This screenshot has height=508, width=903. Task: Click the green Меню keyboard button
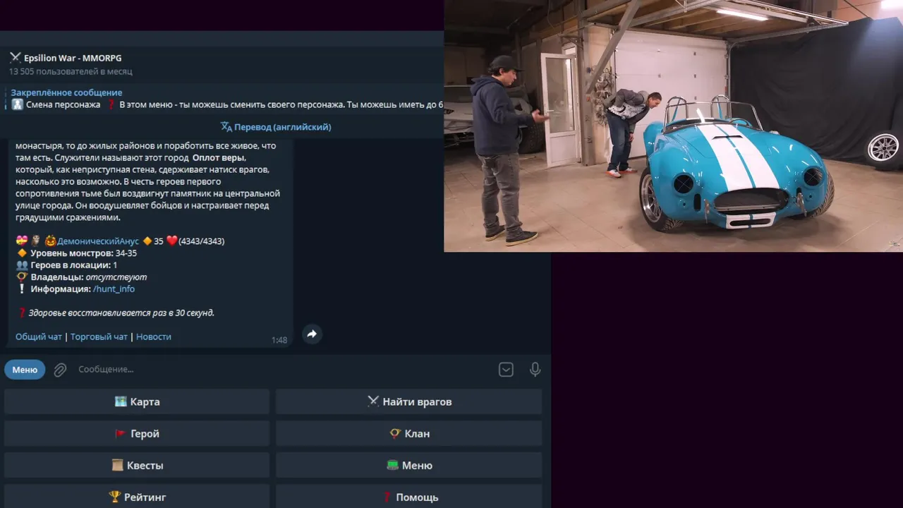(408, 465)
